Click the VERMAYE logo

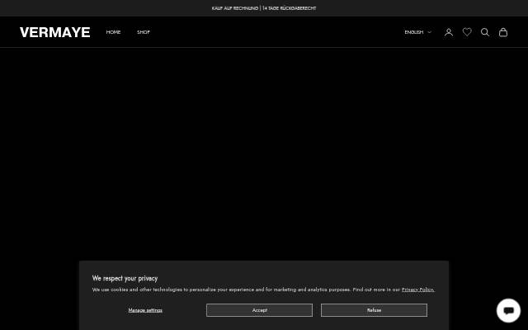point(55,32)
